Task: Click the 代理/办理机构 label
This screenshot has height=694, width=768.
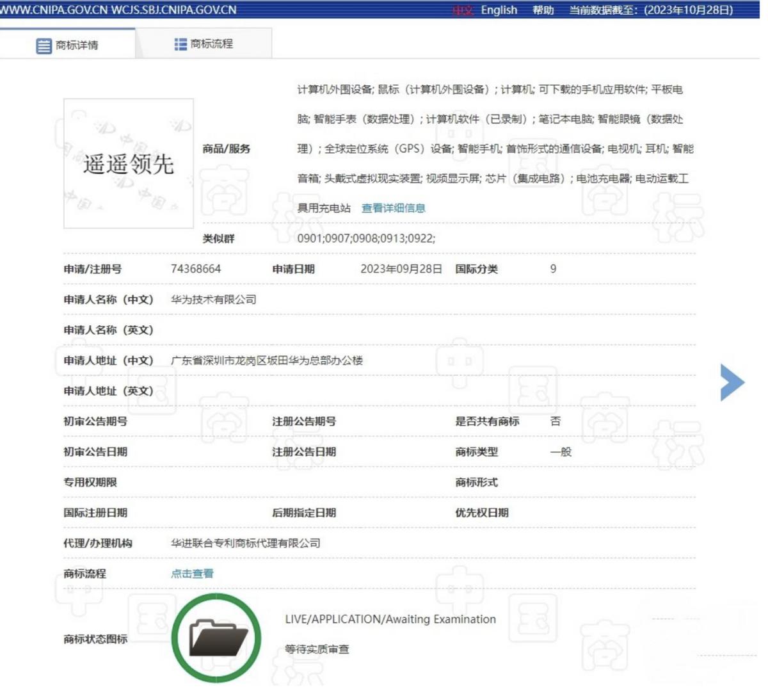Action: [x=98, y=544]
